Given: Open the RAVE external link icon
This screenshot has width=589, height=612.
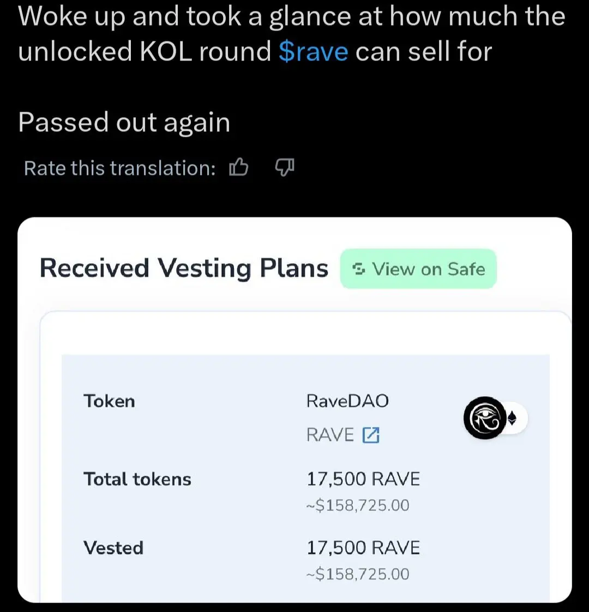Looking at the screenshot, I should tap(371, 435).
